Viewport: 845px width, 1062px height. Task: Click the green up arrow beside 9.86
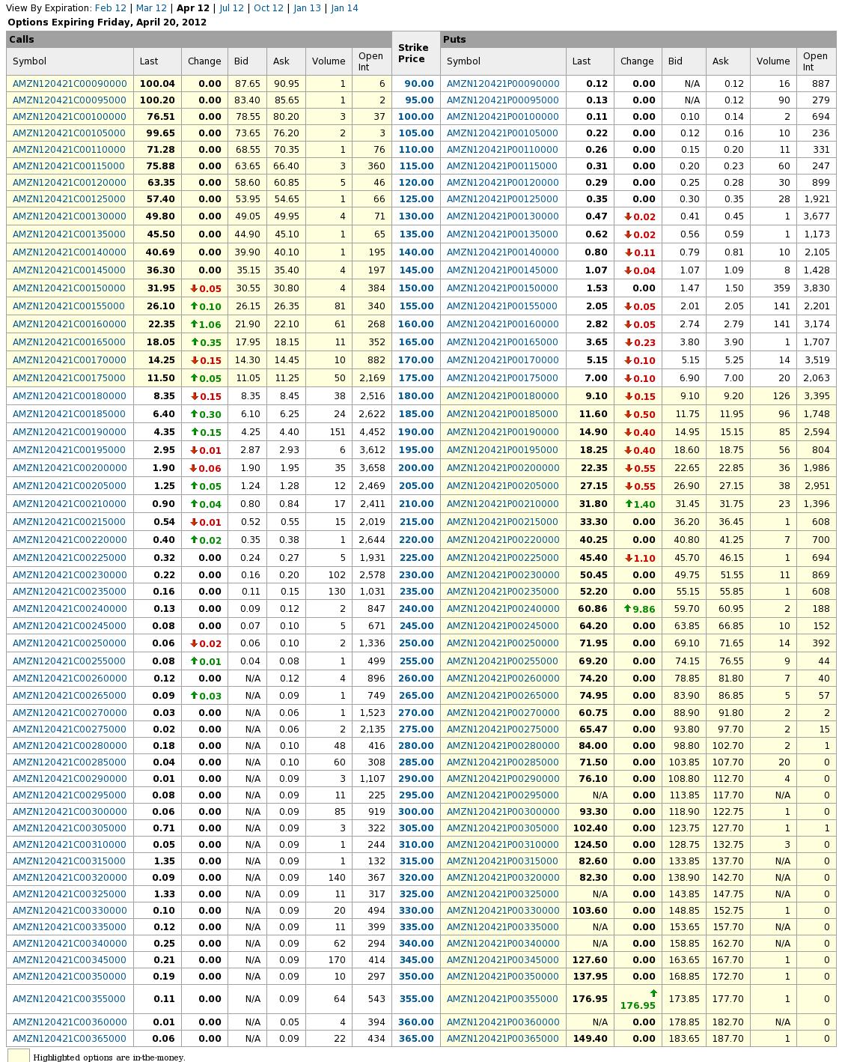[x=627, y=609]
